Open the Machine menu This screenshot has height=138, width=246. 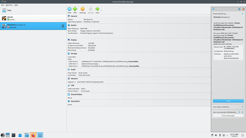(9, 5)
